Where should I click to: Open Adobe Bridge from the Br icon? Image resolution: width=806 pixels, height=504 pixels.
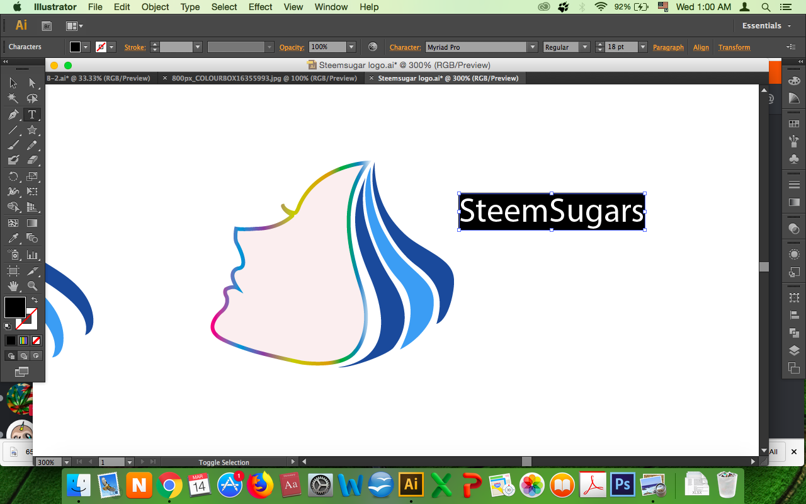(x=46, y=26)
